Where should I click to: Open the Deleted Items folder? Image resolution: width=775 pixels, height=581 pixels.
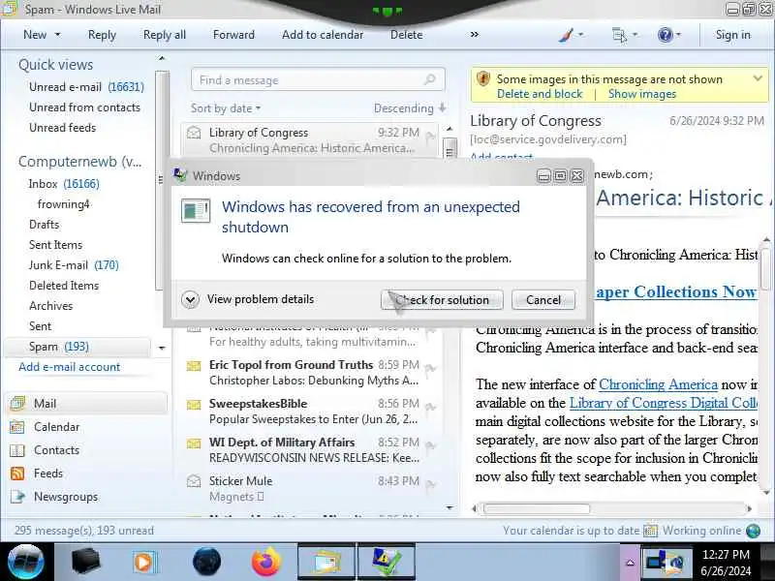[x=64, y=286]
